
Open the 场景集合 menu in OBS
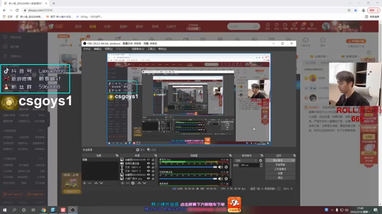(x=138, y=49)
